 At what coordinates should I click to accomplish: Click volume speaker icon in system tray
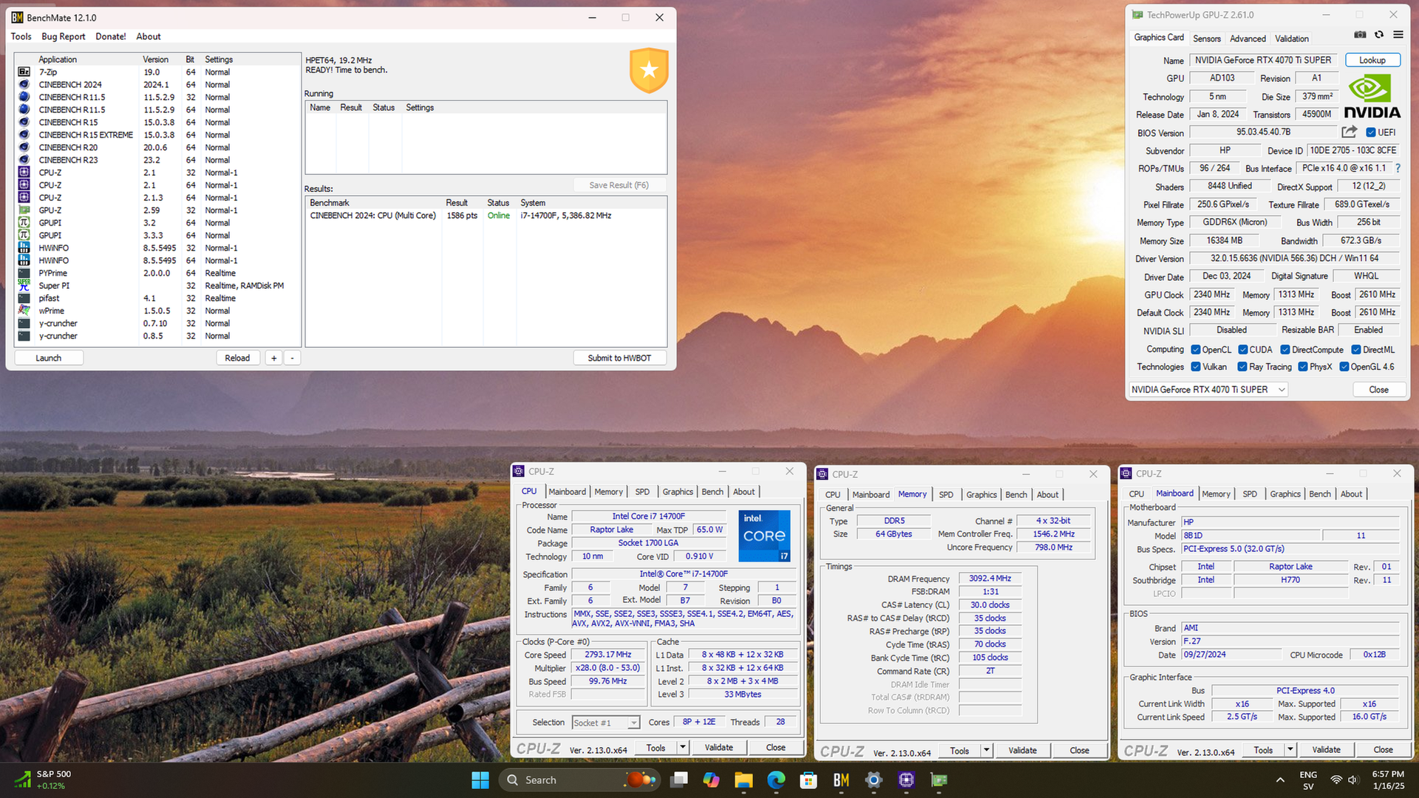pos(1352,780)
